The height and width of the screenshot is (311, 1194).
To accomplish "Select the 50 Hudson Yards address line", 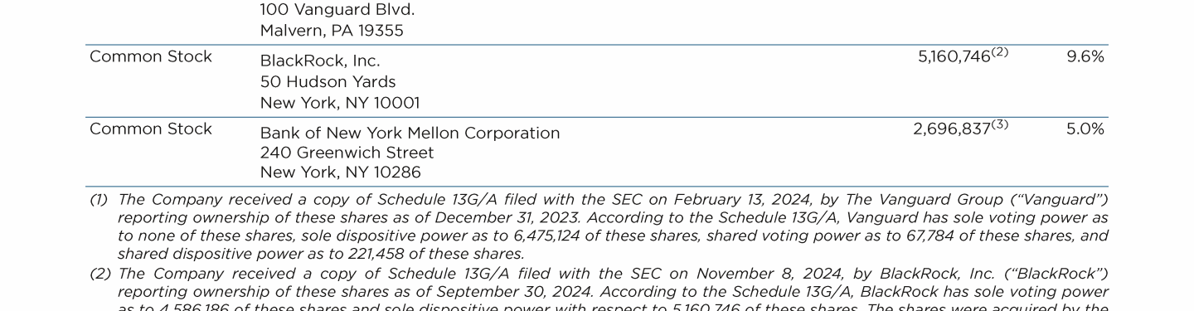I will pyautogui.click(x=328, y=81).
